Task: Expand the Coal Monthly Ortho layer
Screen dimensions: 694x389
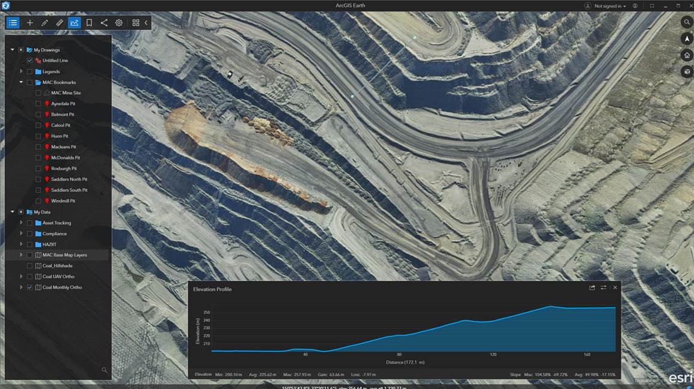Action: tap(21, 287)
